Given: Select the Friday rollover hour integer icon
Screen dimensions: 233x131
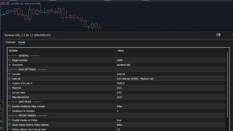Looking at the screenshot, I should (x=10, y=129).
